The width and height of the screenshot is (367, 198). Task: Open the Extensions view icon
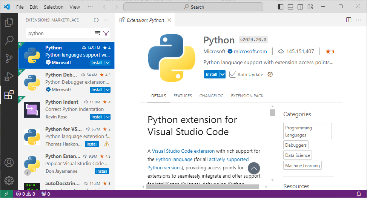pos(9,95)
